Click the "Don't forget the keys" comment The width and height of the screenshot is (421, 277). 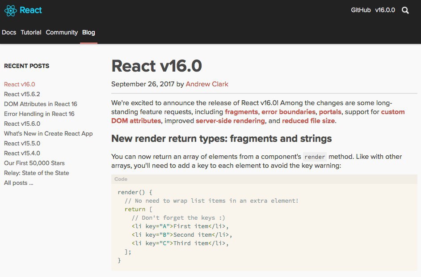(x=178, y=218)
